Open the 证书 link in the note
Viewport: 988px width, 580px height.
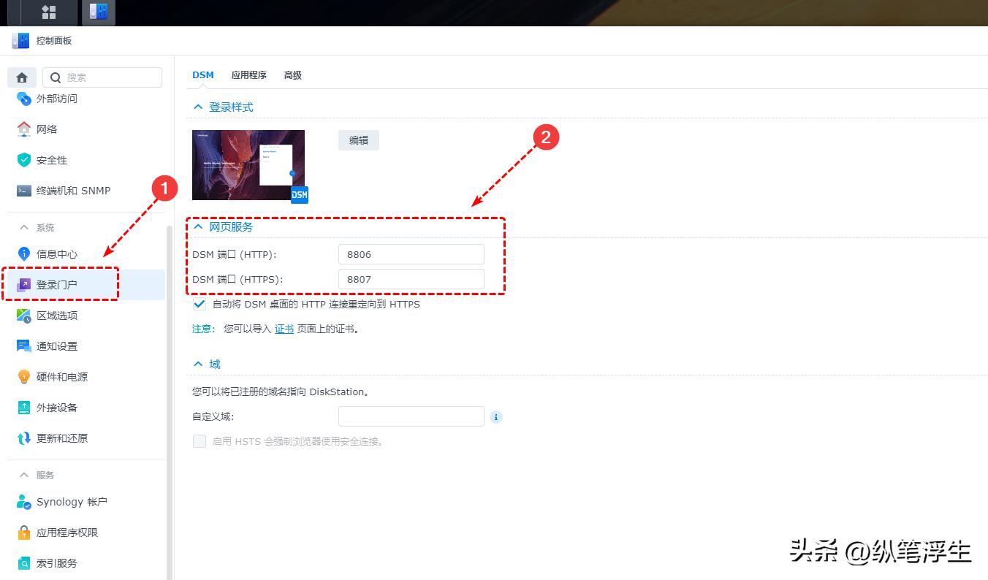(x=284, y=328)
